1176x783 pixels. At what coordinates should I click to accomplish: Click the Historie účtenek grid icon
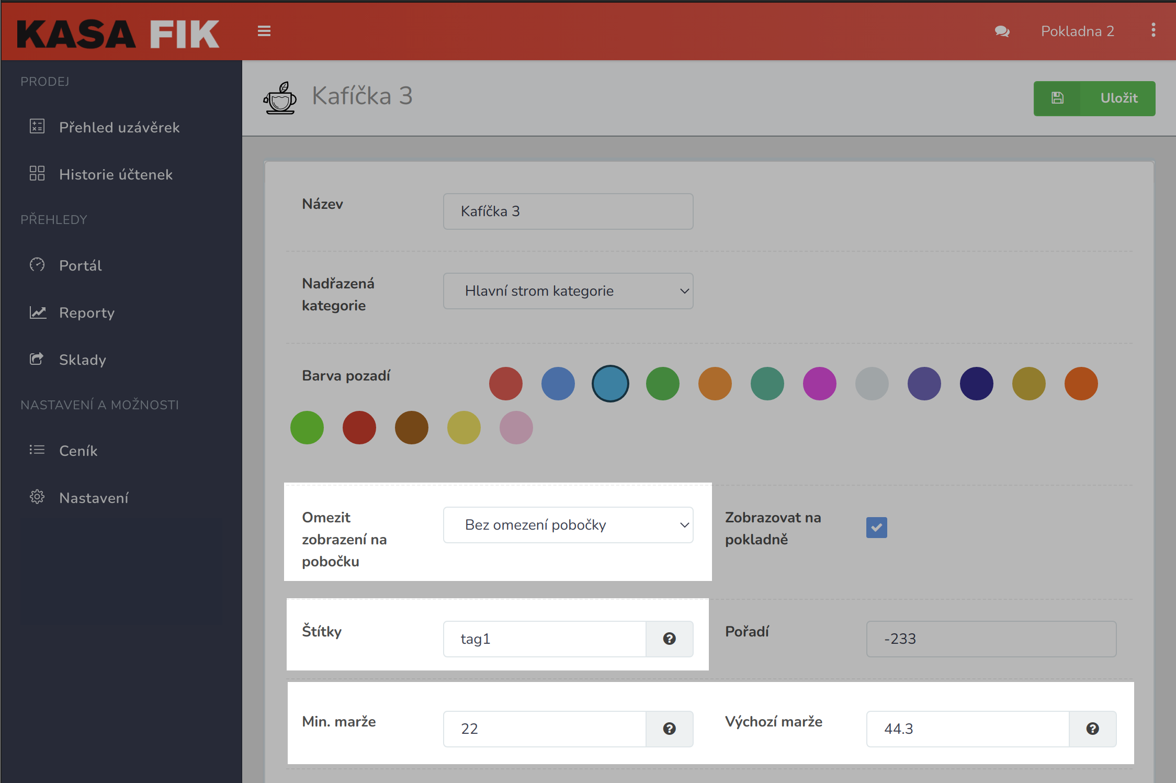pyautogui.click(x=37, y=173)
